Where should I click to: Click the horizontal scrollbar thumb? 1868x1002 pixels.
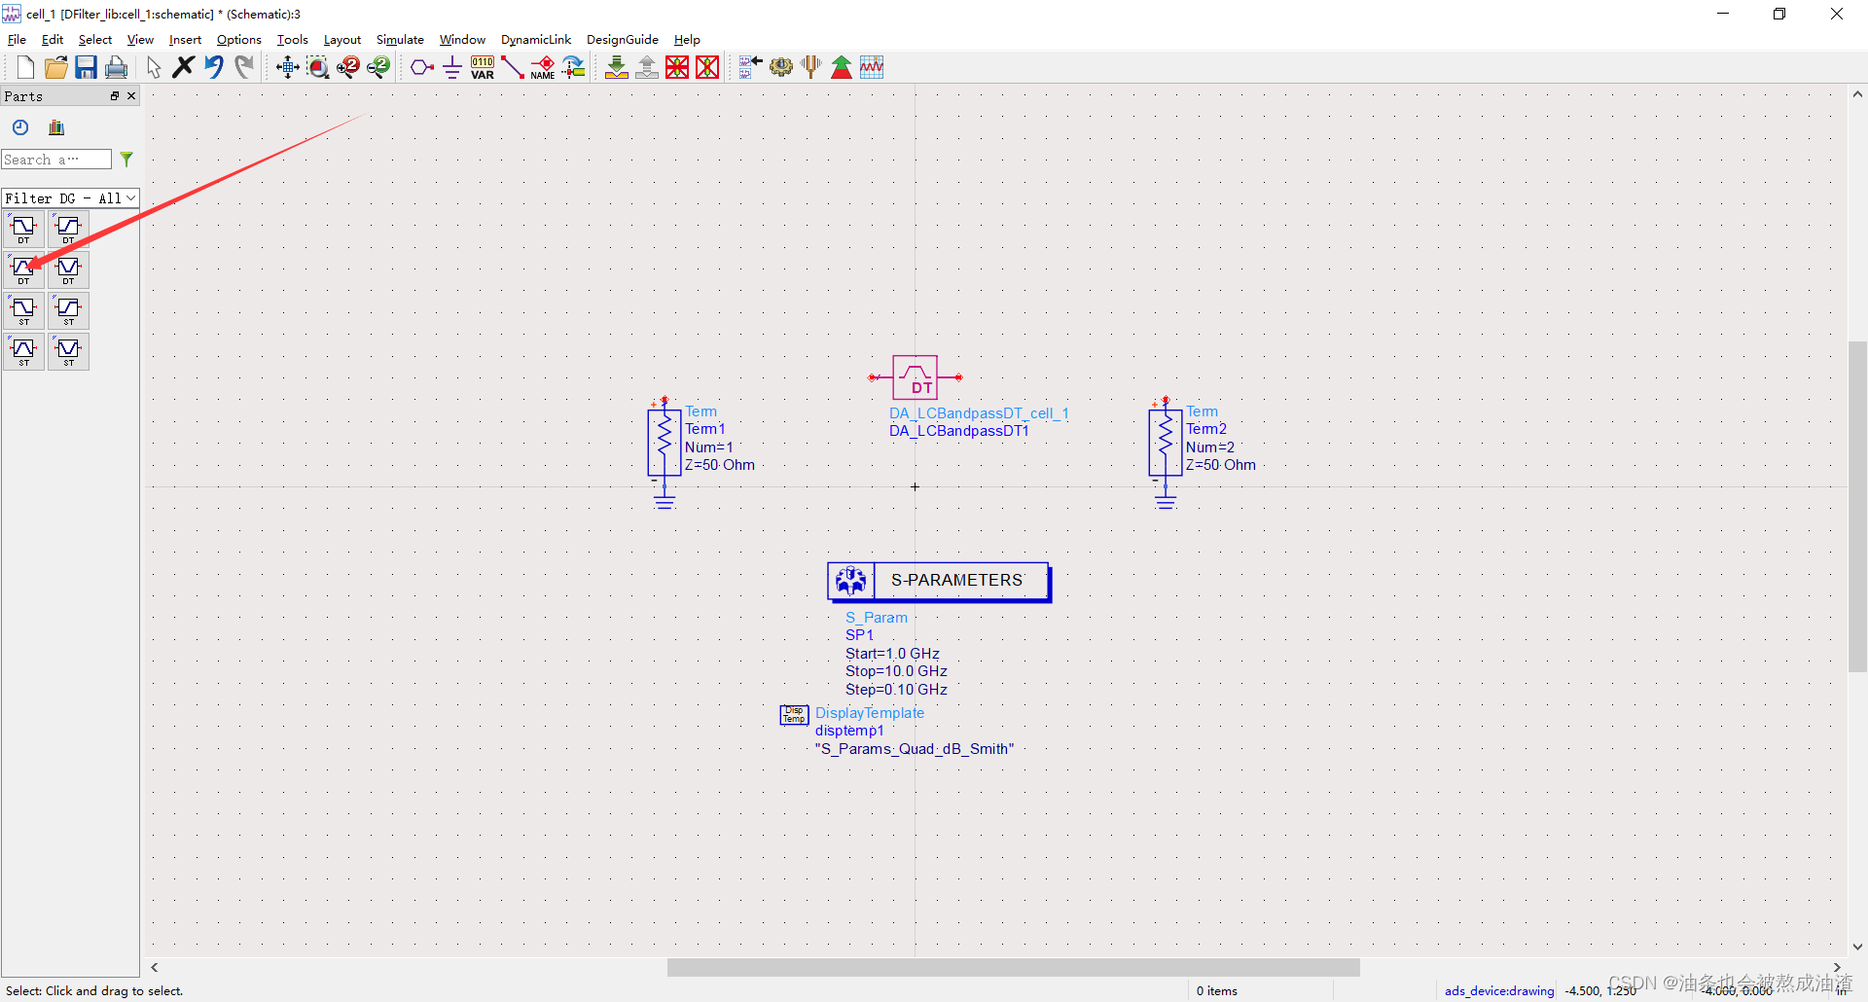[1013, 967]
